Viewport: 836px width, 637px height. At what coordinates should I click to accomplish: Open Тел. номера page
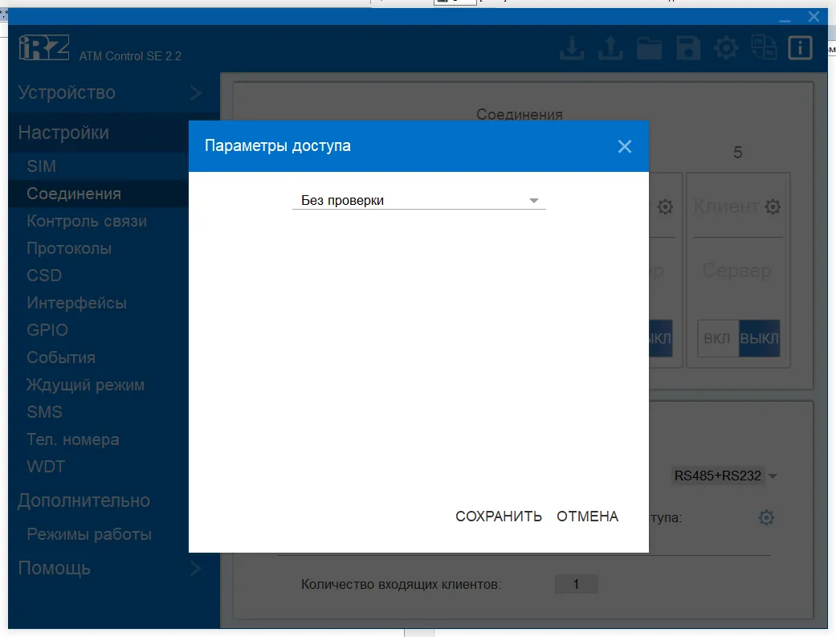tap(73, 439)
